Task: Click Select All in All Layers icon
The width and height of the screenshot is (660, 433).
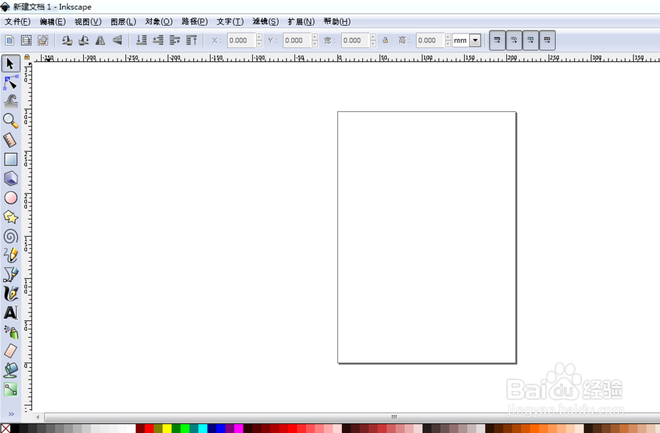Action: coord(26,40)
